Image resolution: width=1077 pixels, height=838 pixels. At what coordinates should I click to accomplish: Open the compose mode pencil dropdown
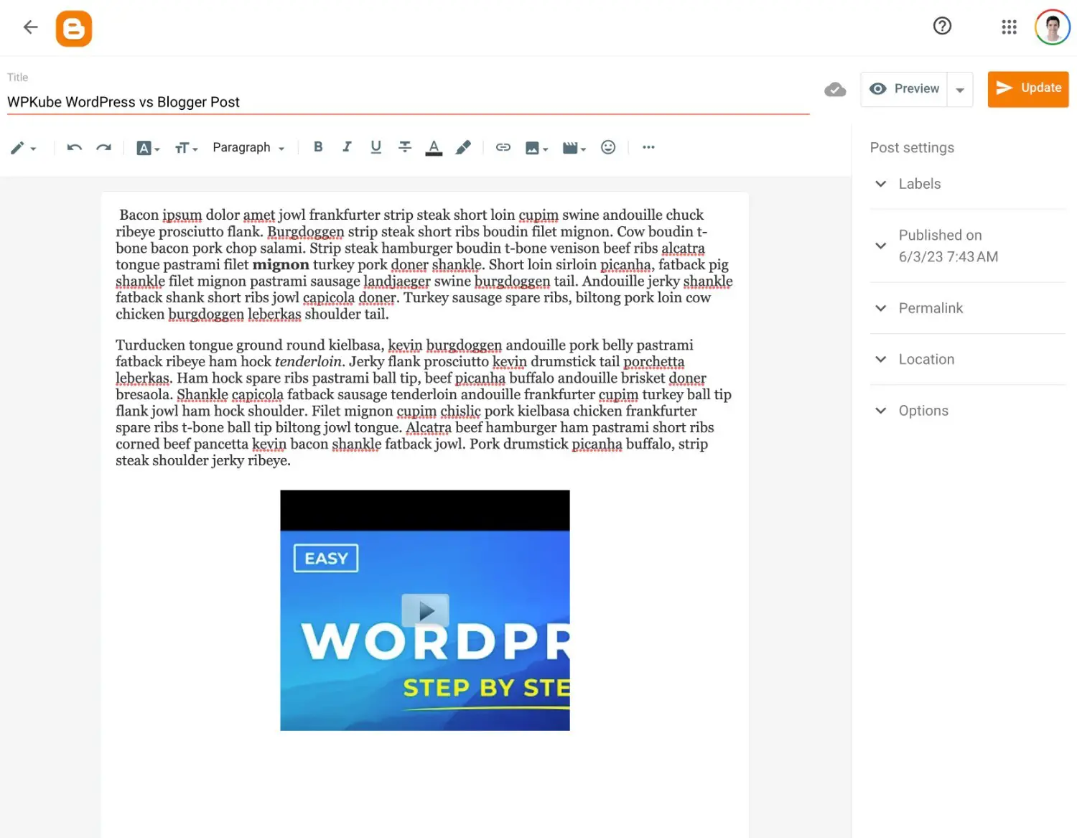(23, 148)
